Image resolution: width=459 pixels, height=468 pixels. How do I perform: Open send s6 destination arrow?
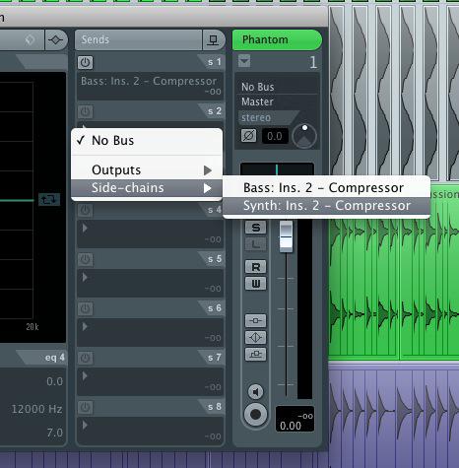point(85,326)
